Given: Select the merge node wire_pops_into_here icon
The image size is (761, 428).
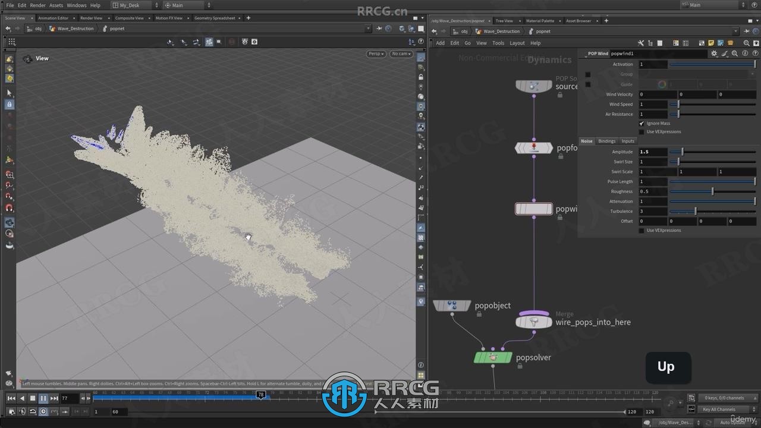Looking at the screenshot, I should coord(533,322).
